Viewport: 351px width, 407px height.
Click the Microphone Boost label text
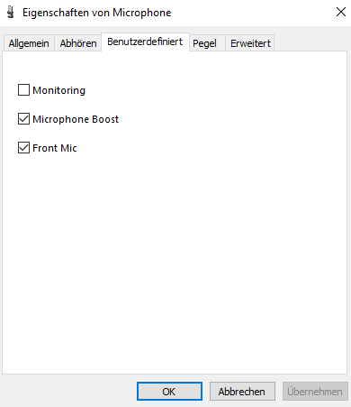click(x=76, y=119)
